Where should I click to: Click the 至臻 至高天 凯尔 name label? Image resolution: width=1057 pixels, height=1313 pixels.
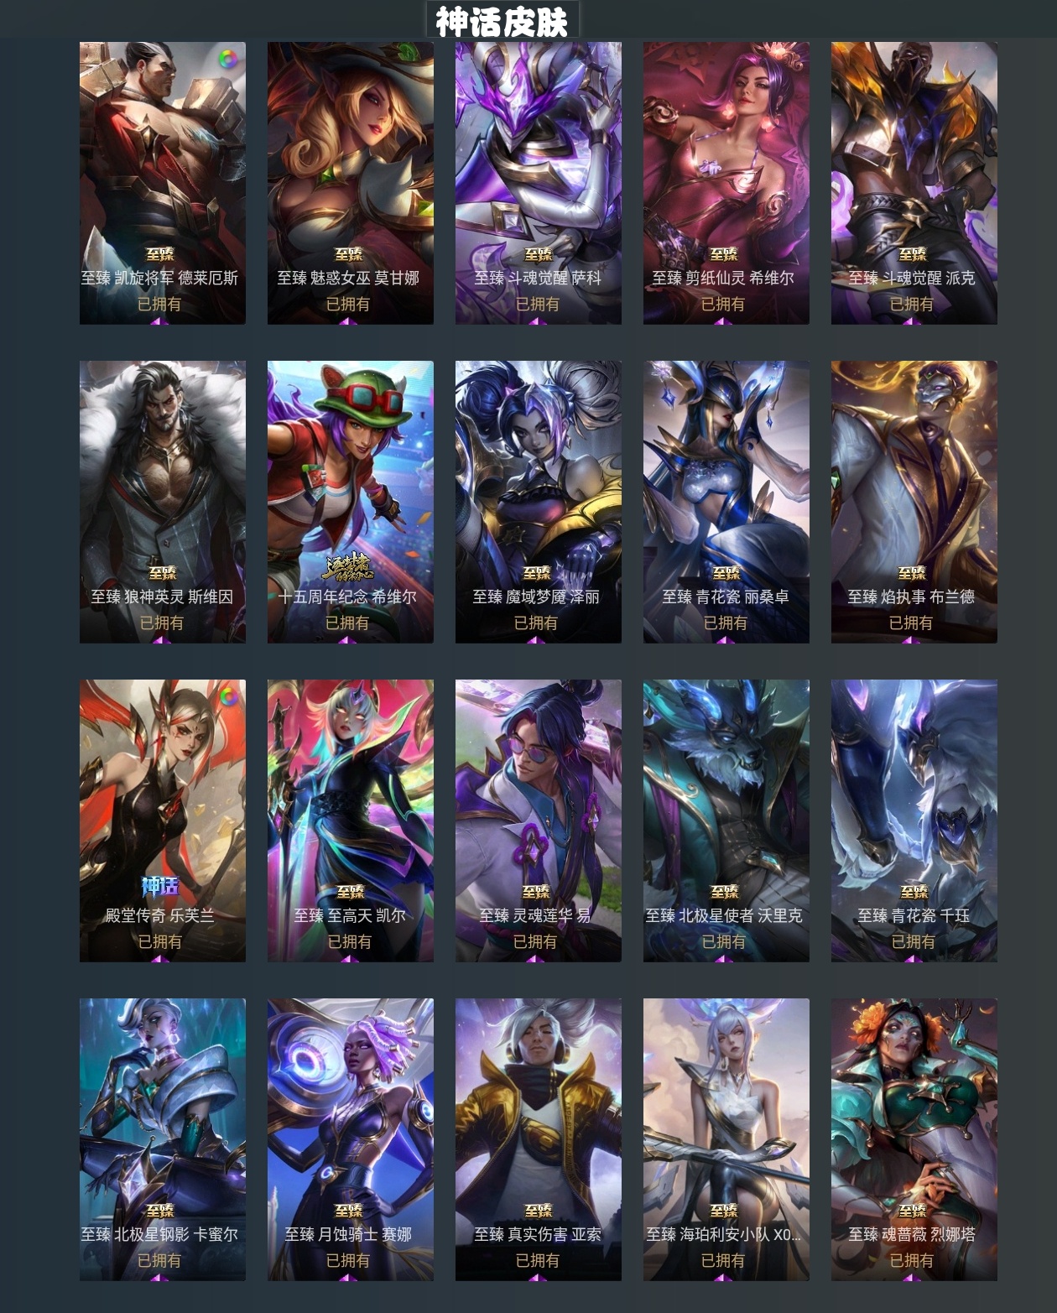click(350, 915)
